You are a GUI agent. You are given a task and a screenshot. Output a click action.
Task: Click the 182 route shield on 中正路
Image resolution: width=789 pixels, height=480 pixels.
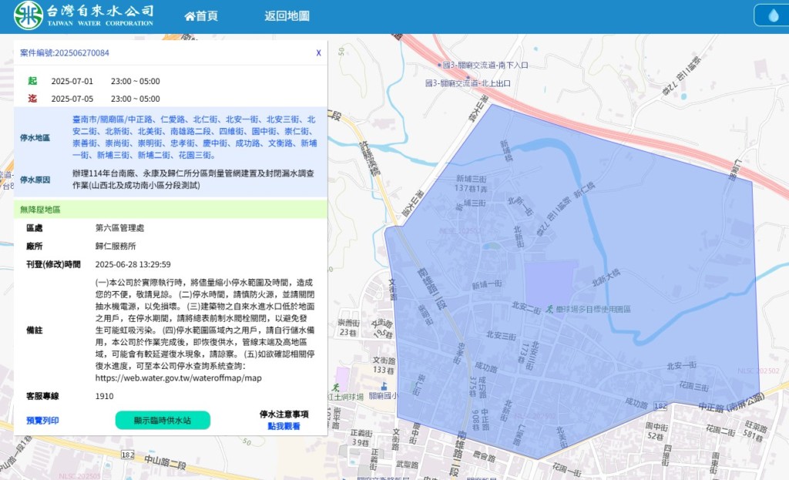(660, 404)
